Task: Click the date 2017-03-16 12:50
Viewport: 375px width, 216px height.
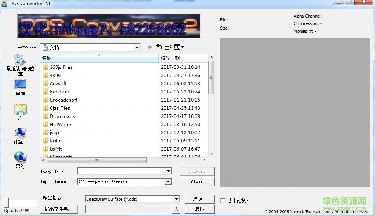Action: pyautogui.click(x=180, y=124)
